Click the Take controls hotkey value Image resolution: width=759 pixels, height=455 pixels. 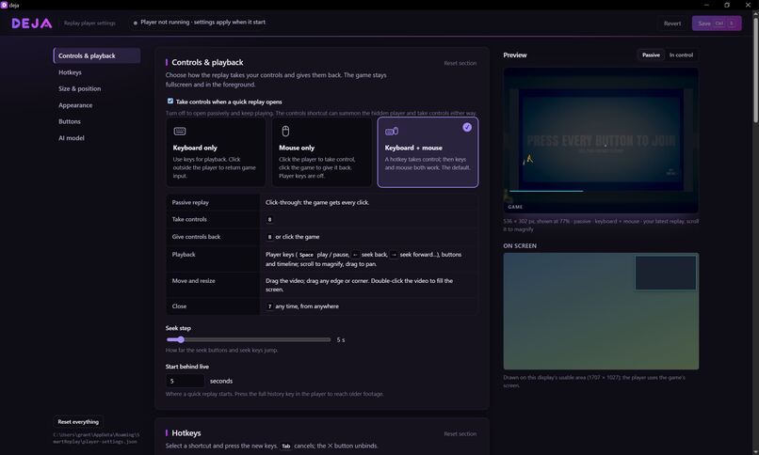(269, 219)
